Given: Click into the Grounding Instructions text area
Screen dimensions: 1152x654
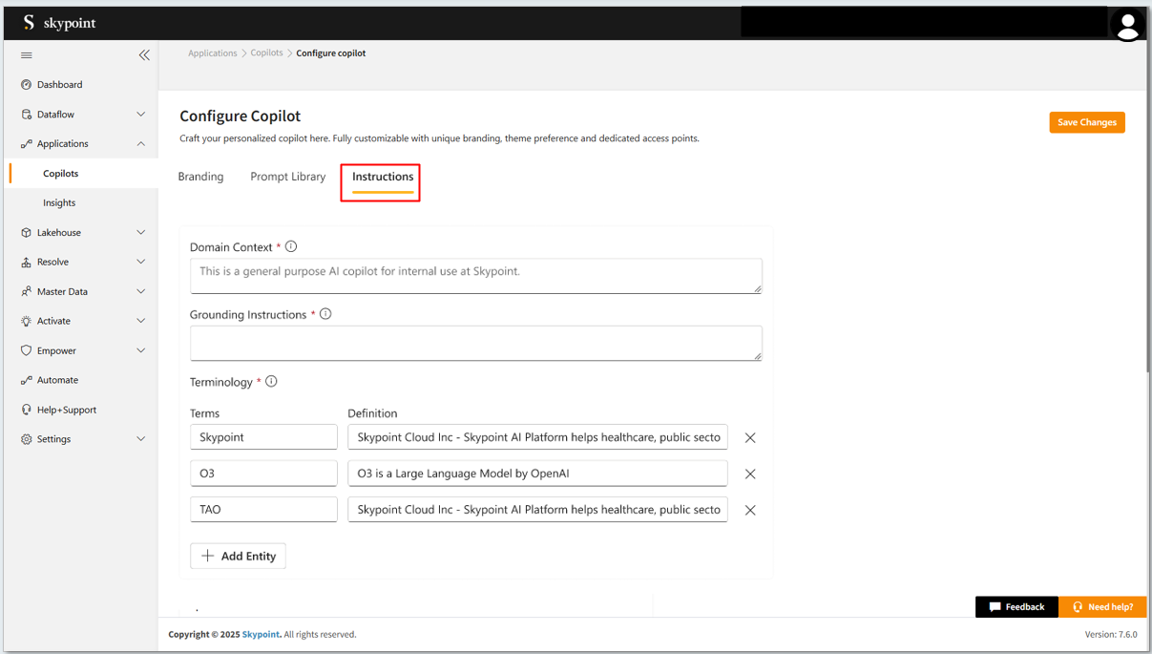Looking at the screenshot, I should point(475,343).
